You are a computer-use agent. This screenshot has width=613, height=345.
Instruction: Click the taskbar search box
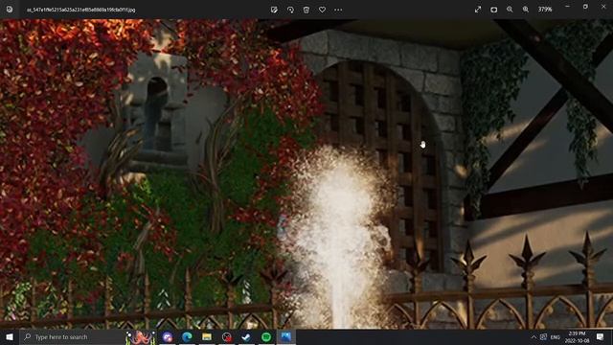73,336
